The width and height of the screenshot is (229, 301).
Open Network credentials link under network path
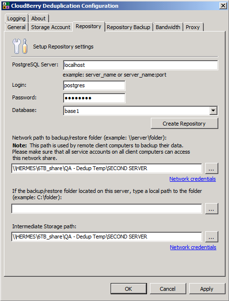click(193, 179)
